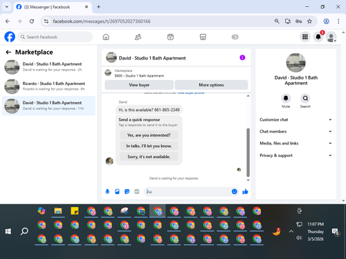Open the password key icon
Viewport: 346px width, 259px height.
point(298,21)
